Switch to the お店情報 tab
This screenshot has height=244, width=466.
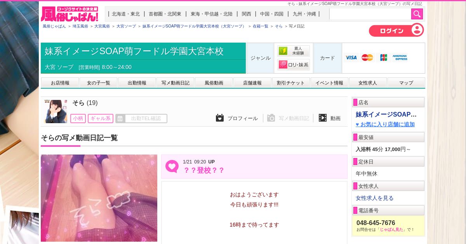(60, 83)
